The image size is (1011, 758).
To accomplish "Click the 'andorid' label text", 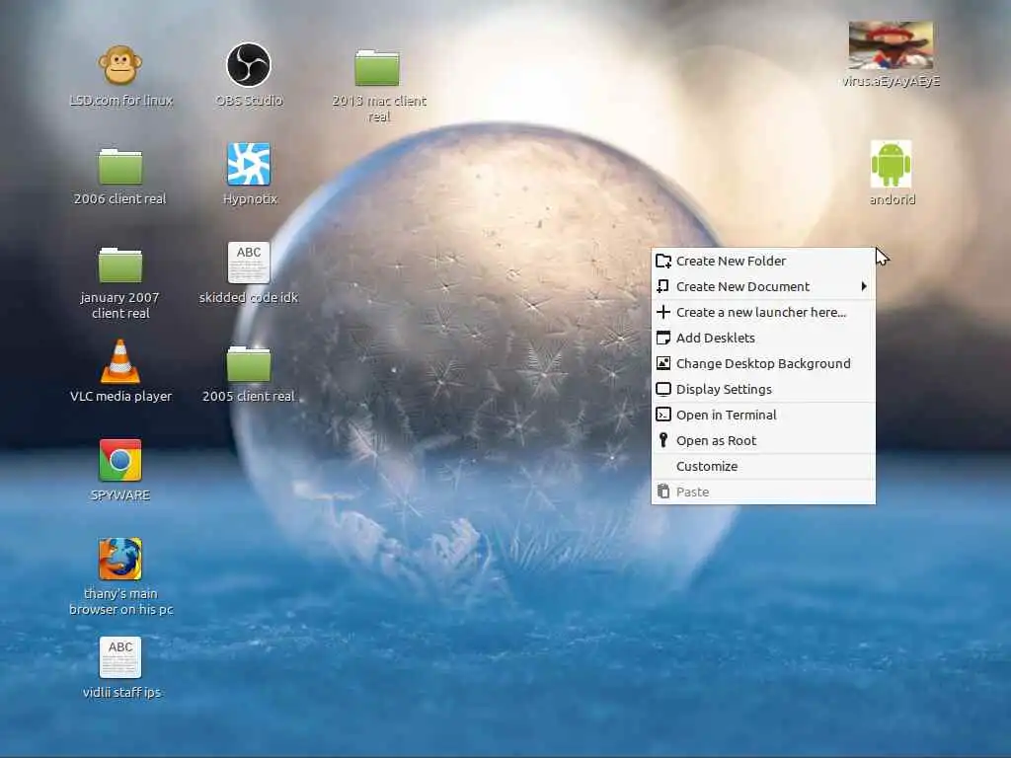I will (x=893, y=199).
